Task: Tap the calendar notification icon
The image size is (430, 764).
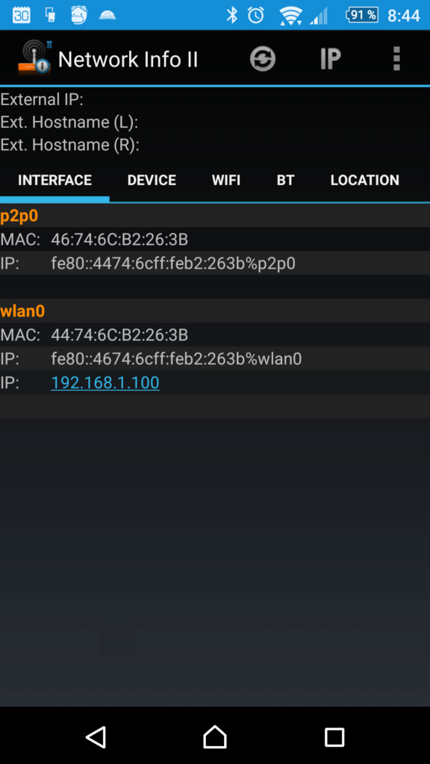Action: tap(21, 15)
